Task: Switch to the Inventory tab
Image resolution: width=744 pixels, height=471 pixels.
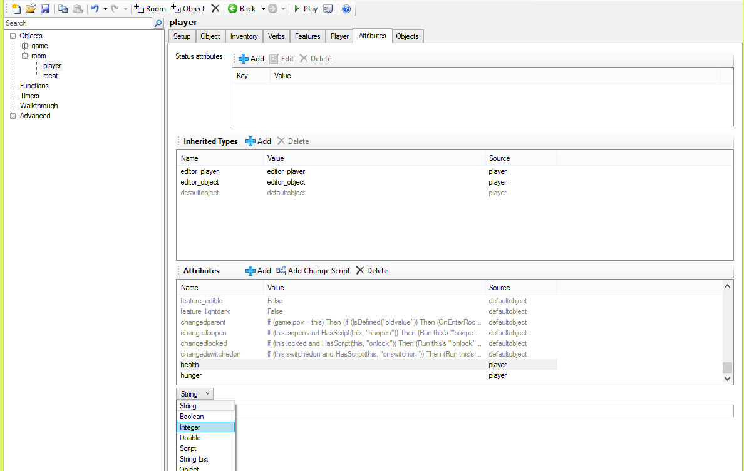Action: click(x=244, y=36)
